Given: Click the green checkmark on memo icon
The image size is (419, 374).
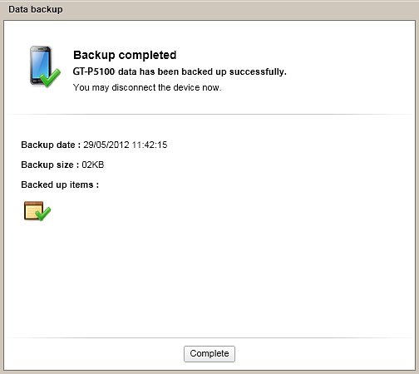Looking at the screenshot, I should [x=43, y=214].
